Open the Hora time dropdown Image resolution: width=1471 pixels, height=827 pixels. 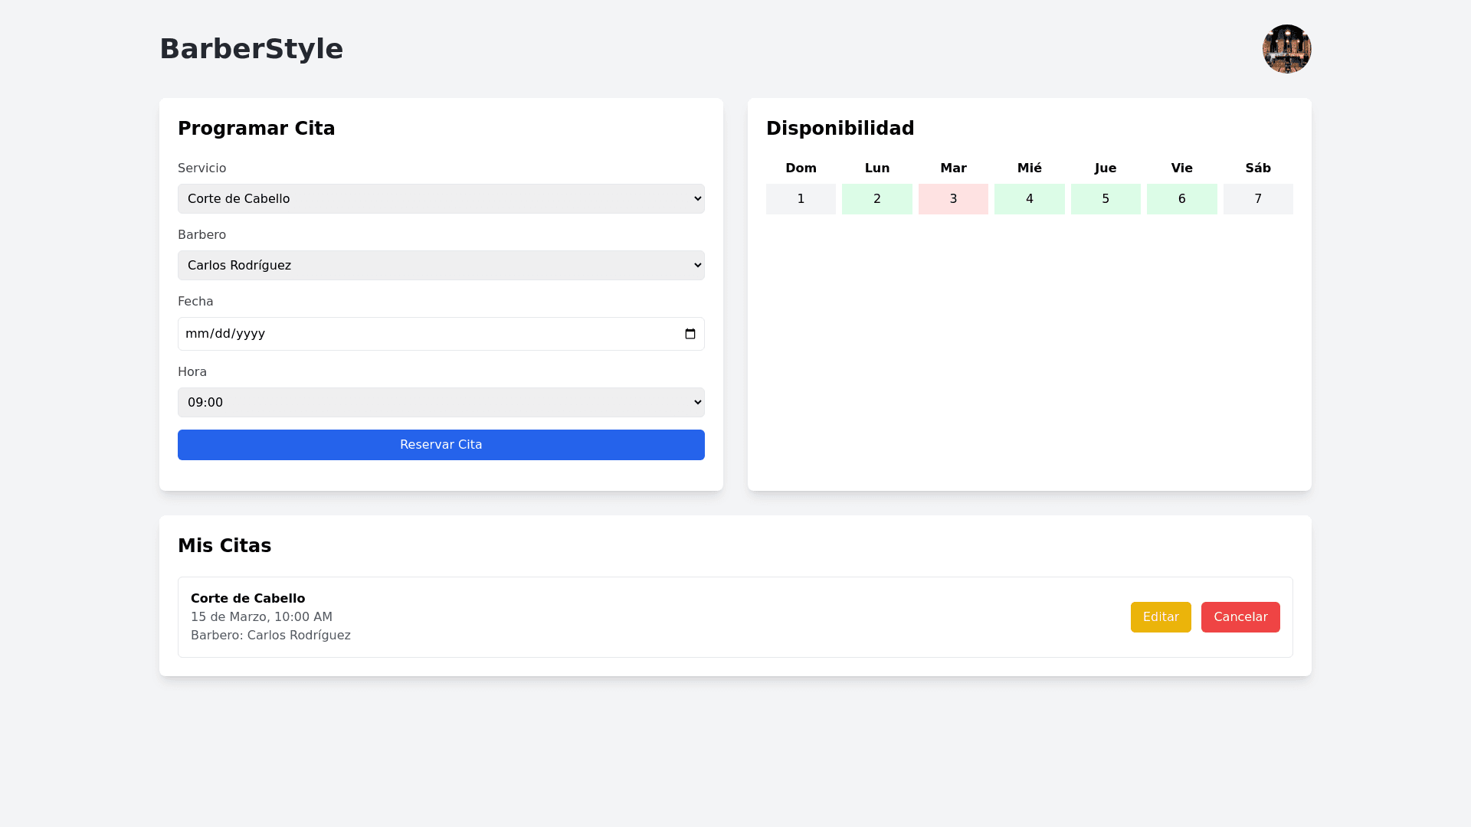click(x=441, y=402)
